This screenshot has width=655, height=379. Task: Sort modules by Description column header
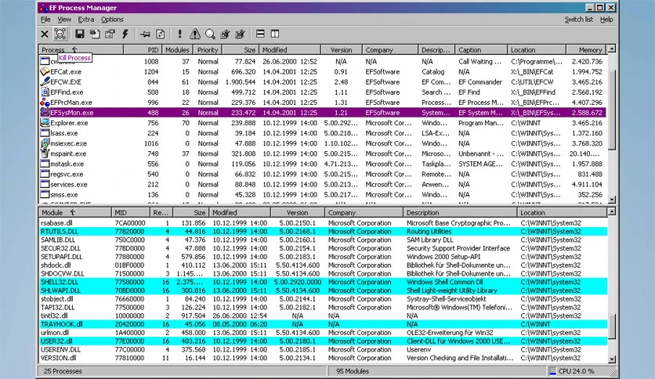(460, 213)
